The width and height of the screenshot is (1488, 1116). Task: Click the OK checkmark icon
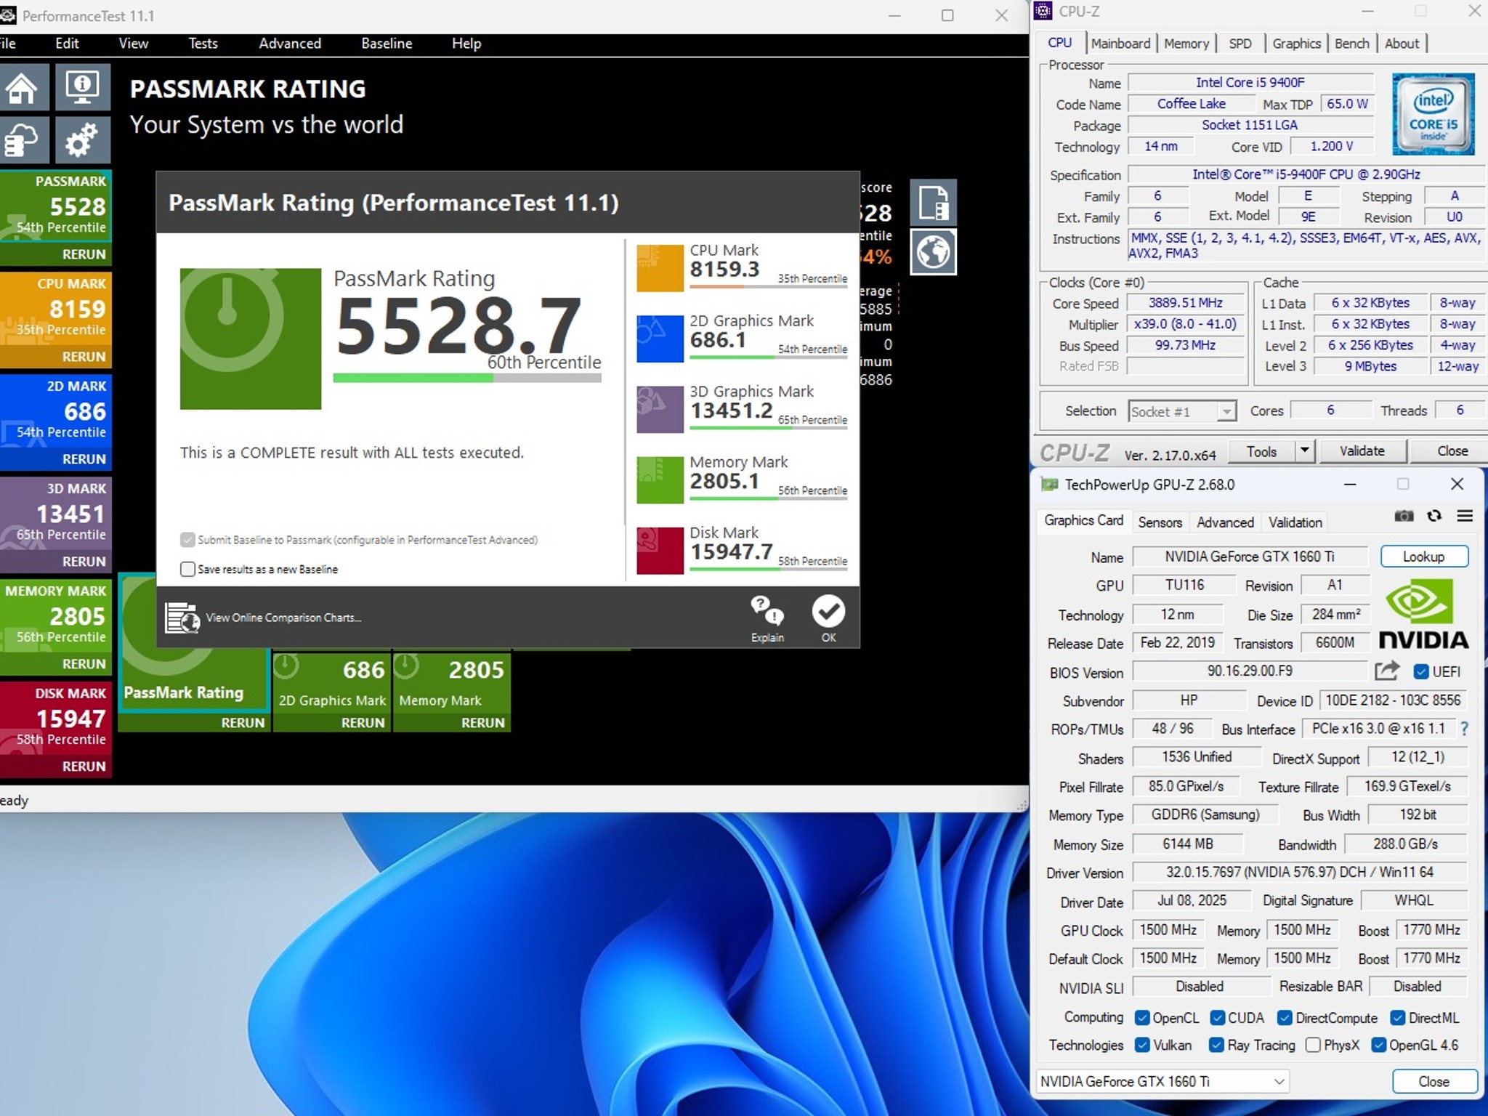(828, 611)
